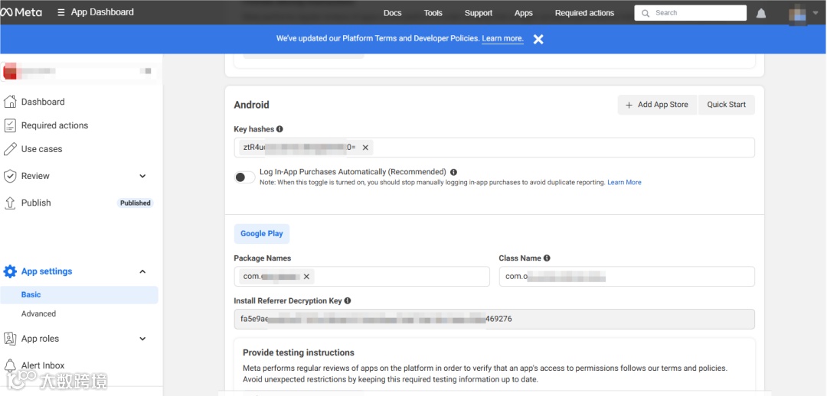Click the App settings gear icon
This screenshot has height=396, width=827.
[10, 271]
